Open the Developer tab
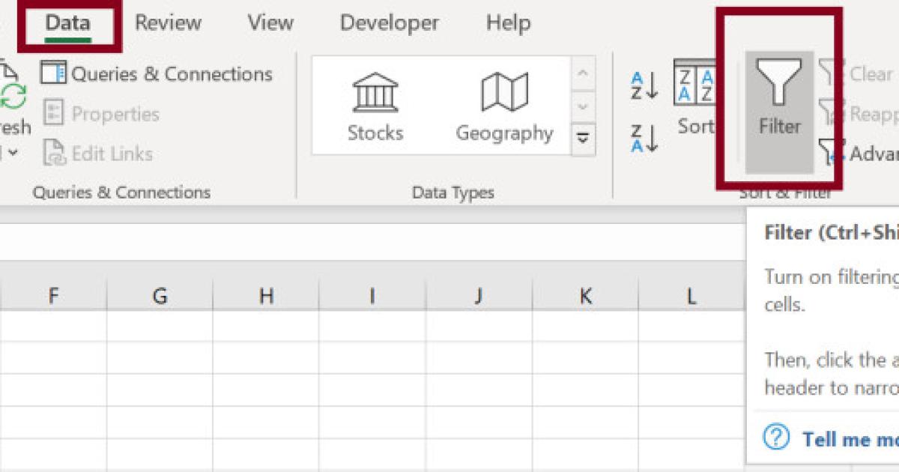The image size is (899, 472). tap(388, 23)
